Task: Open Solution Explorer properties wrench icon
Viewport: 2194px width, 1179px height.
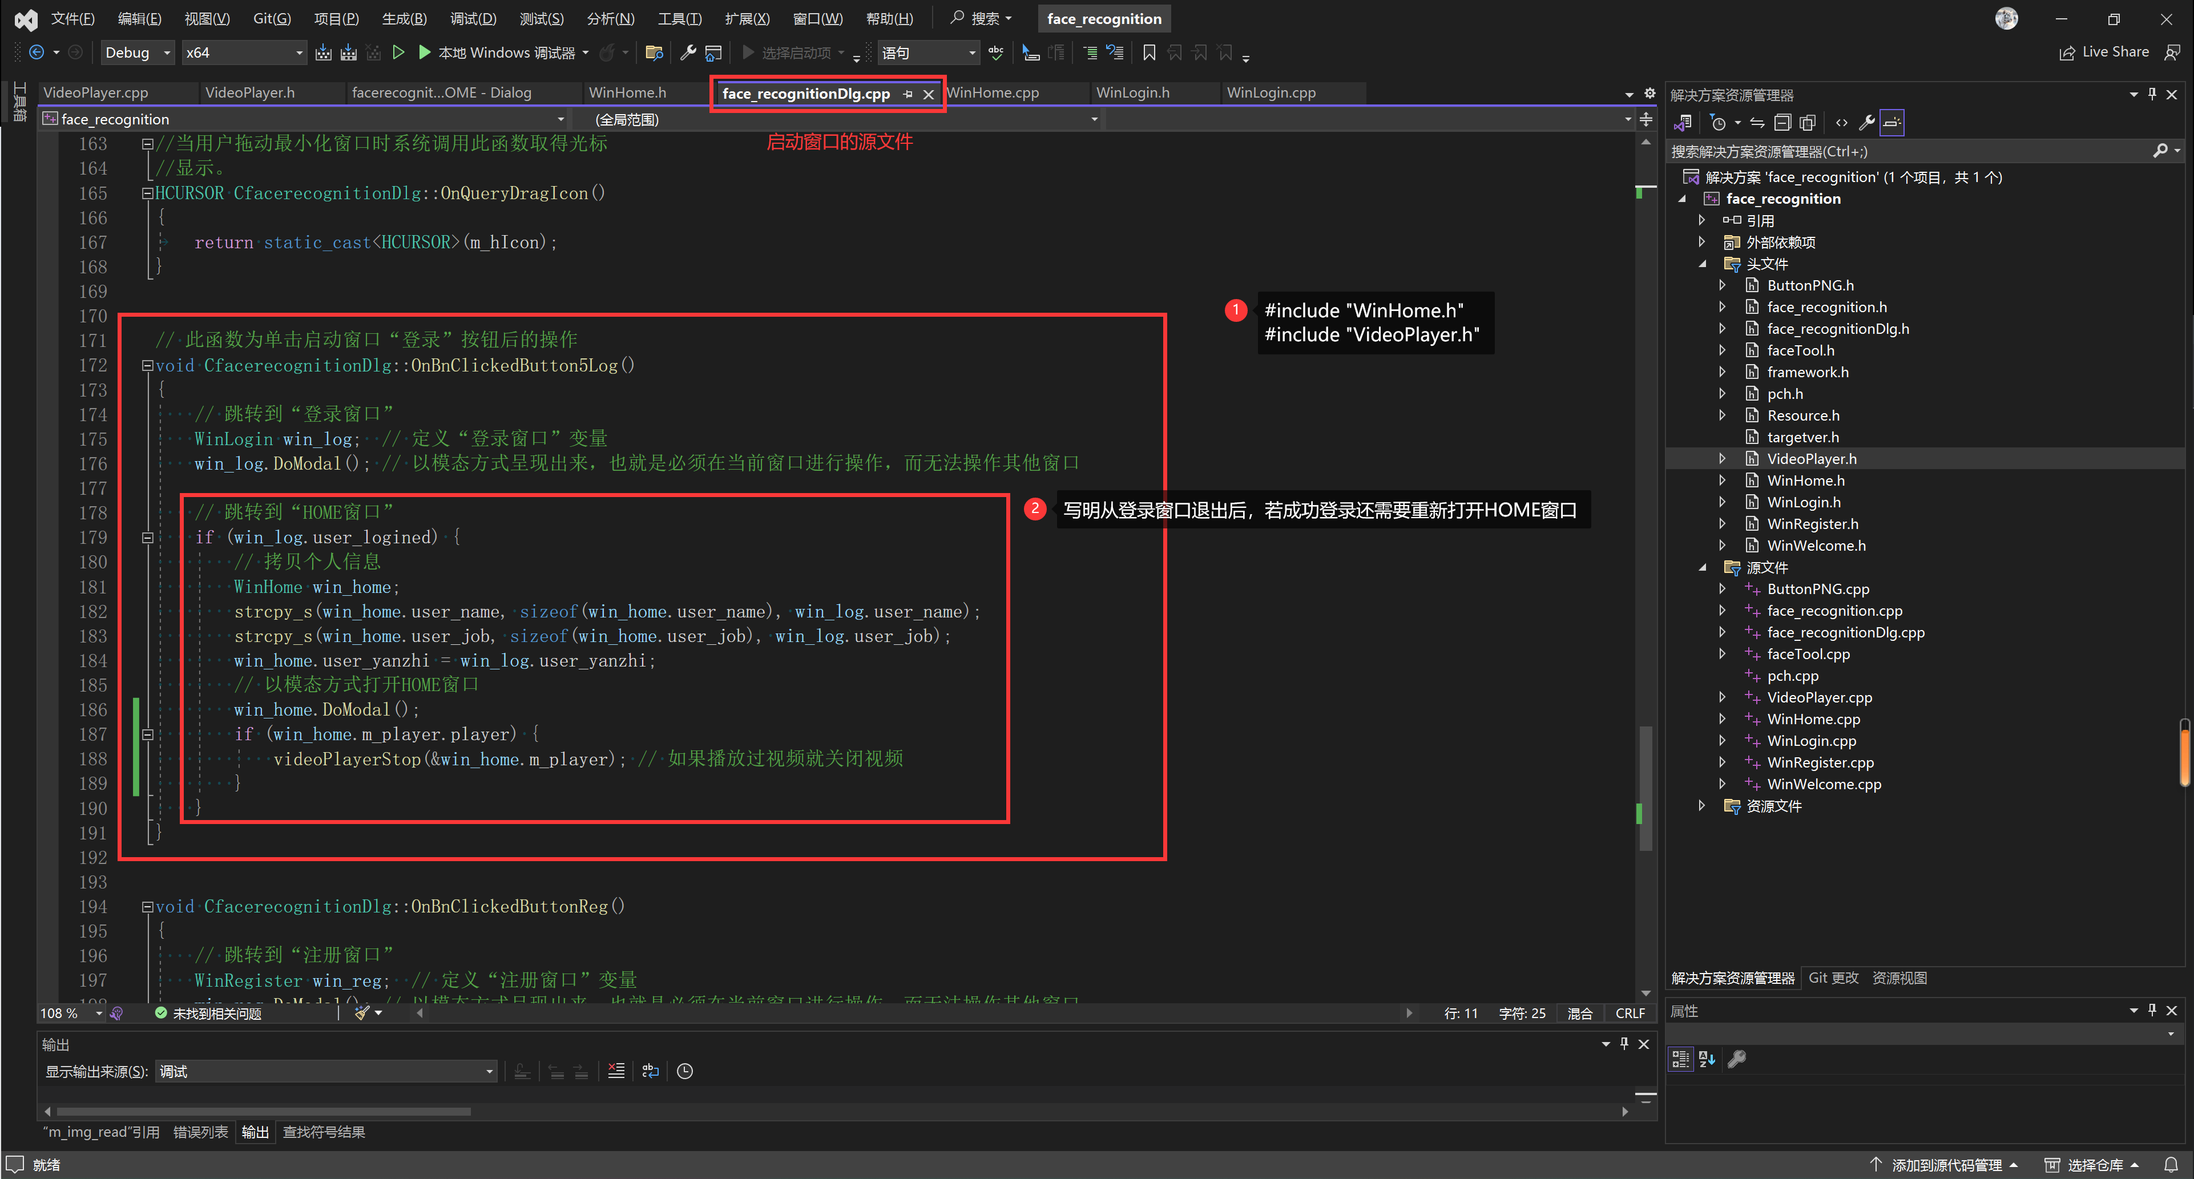Action: pyautogui.click(x=1867, y=123)
